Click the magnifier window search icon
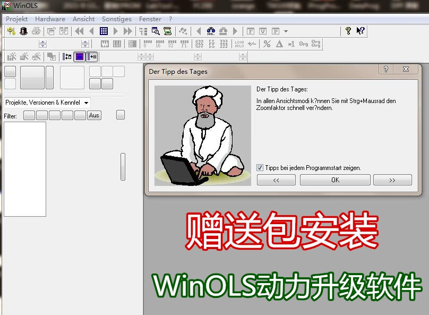 156,31
